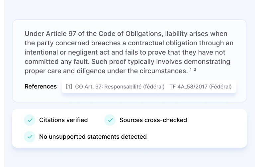The image size is (259, 167).
Task: Open footnote superscript 2 after the paragraph
Action: (x=195, y=69)
